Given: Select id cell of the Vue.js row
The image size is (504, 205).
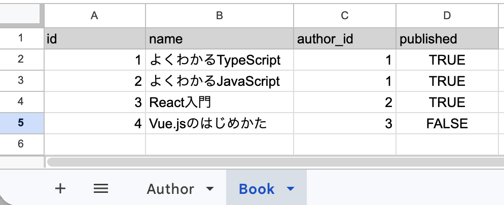Looking at the screenshot, I should click(x=95, y=123).
